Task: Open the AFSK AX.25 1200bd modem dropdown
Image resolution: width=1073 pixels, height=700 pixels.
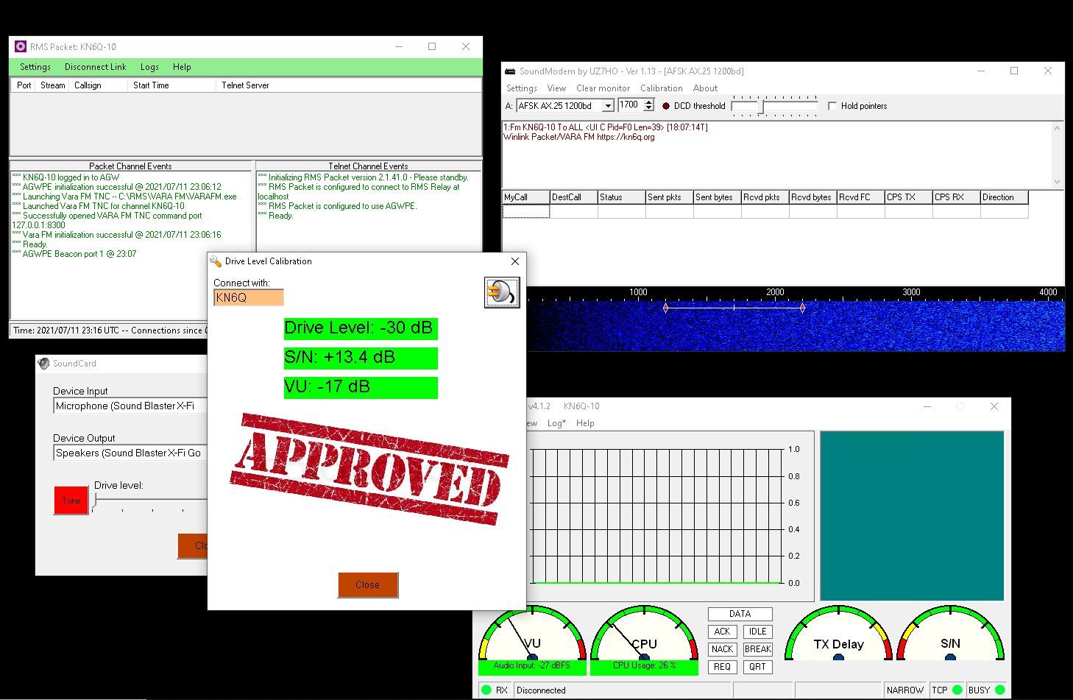Action: (608, 106)
